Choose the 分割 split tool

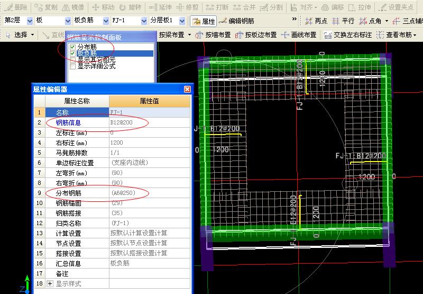271,7
